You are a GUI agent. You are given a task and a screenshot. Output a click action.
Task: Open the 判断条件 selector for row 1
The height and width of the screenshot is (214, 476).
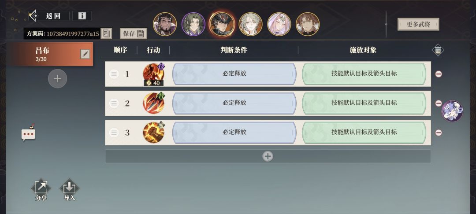[x=234, y=74]
